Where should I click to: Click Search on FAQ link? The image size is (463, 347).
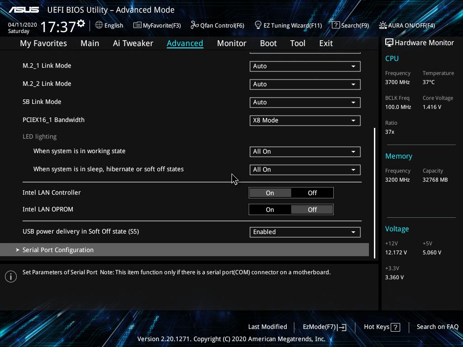[437, 327]
